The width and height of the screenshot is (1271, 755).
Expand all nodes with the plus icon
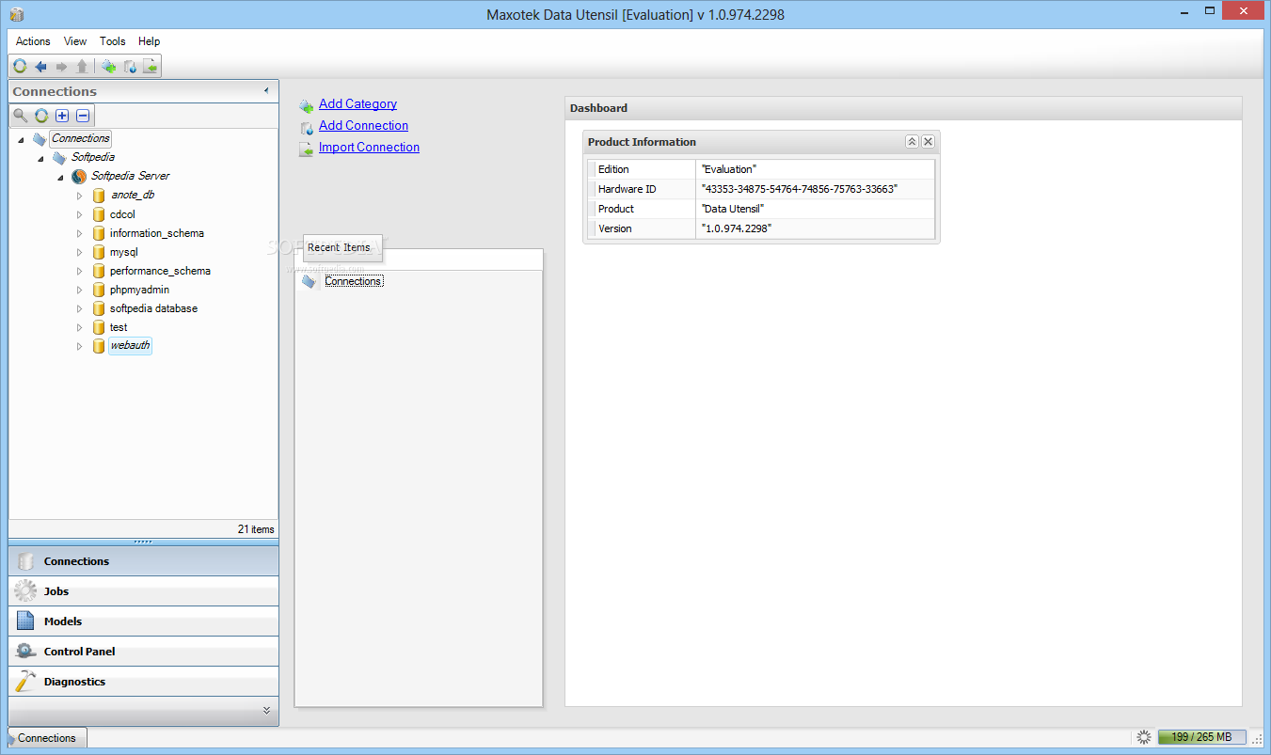point(62,116)
